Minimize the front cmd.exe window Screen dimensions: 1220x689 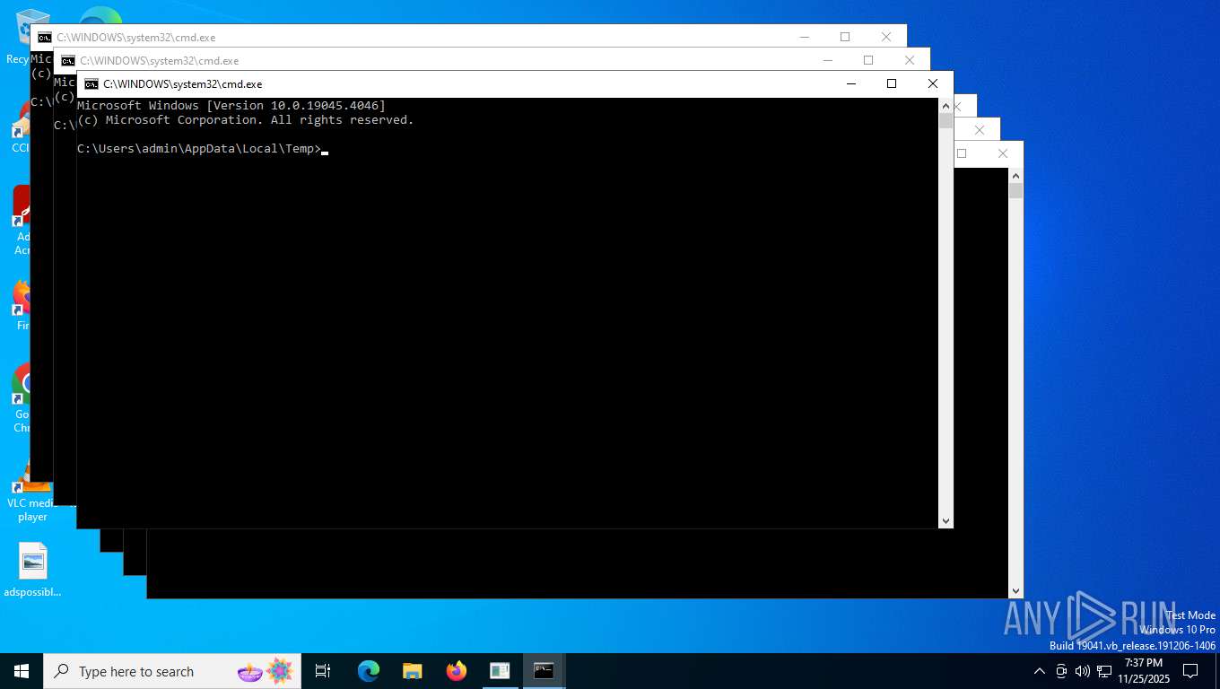click(850, 83)
